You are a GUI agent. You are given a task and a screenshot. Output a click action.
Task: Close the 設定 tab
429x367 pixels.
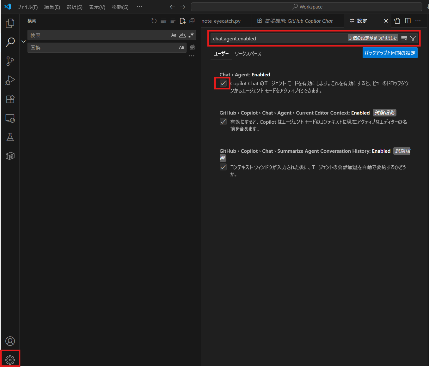(386, 21)
